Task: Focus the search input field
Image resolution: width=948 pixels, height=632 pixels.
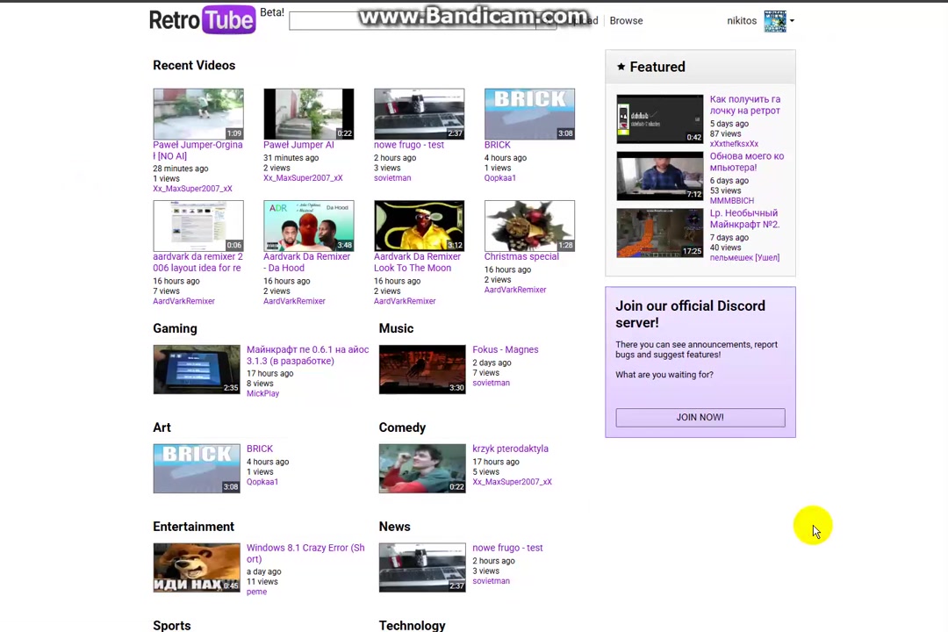Action: tap(413, 21)
